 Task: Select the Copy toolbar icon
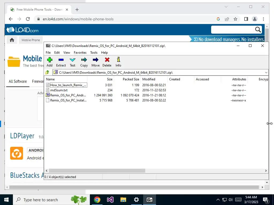pos(84,62)
